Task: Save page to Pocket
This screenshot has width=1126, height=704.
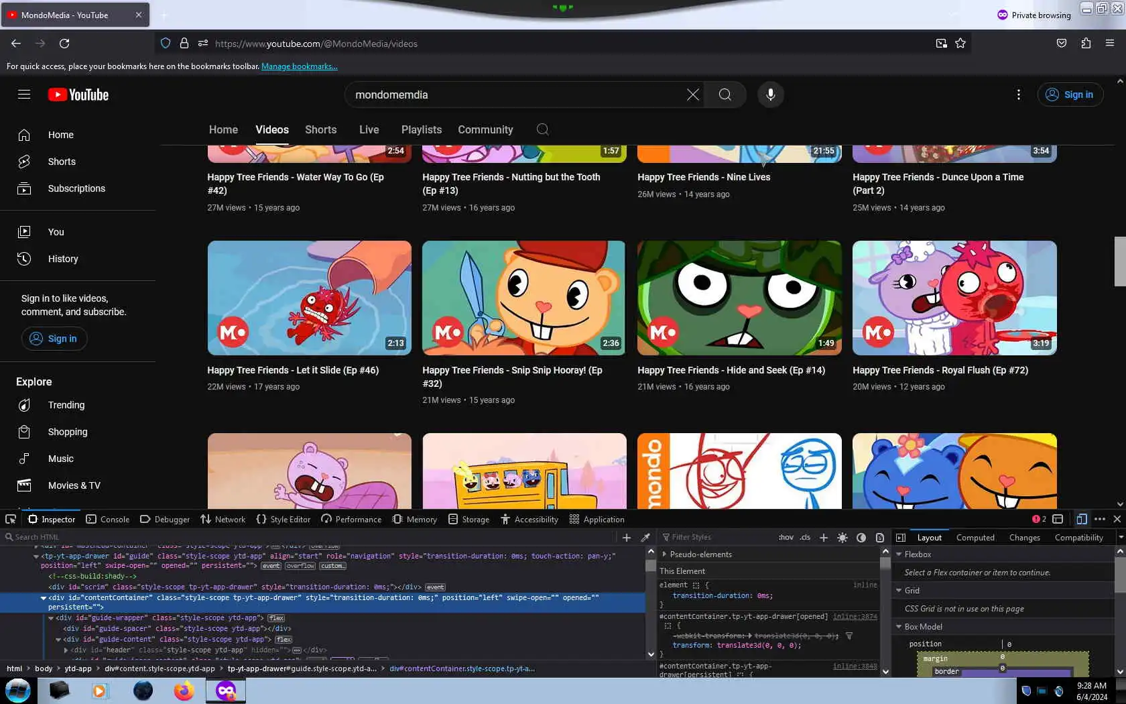Action: tap(1062, 44)
